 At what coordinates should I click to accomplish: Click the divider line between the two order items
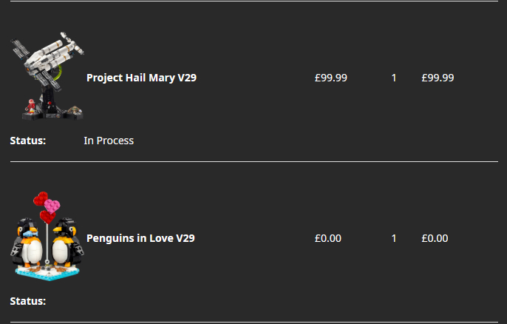253,161
